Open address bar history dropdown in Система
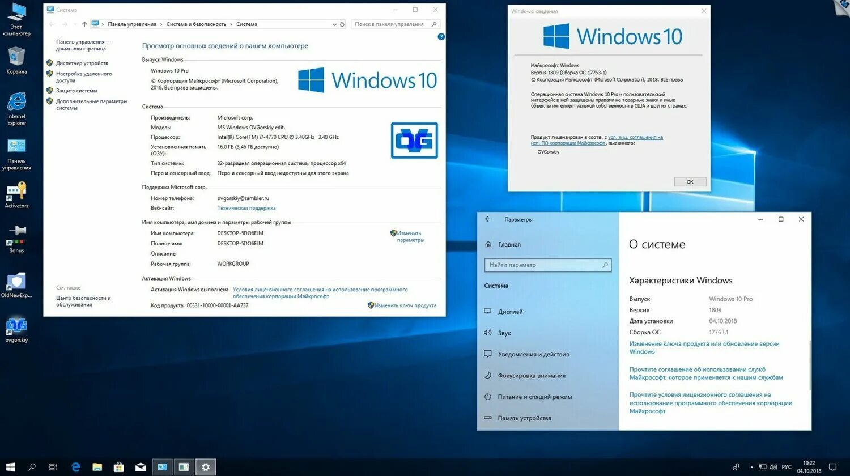 click(334, 24)
